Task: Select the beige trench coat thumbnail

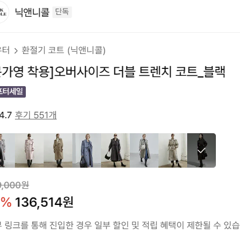Action: tap(58, 150)
